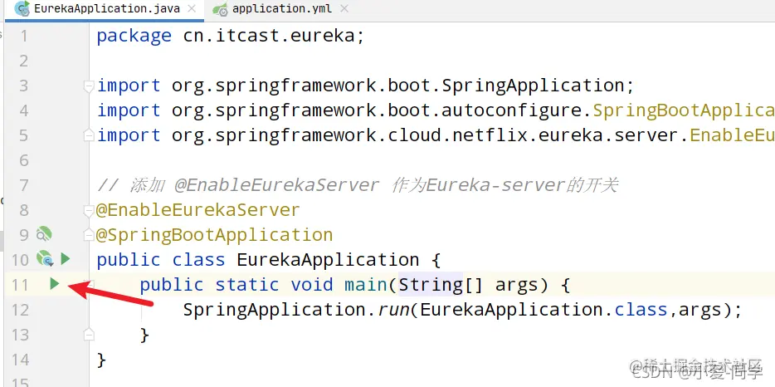775x387 pixels.
Task: Click the fold end marker on line 5
Action: coord(89,135)
